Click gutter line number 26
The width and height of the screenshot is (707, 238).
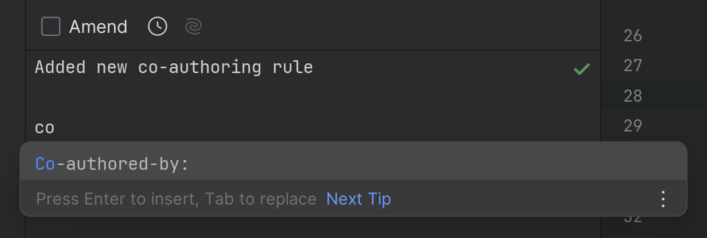pos(633,36)
